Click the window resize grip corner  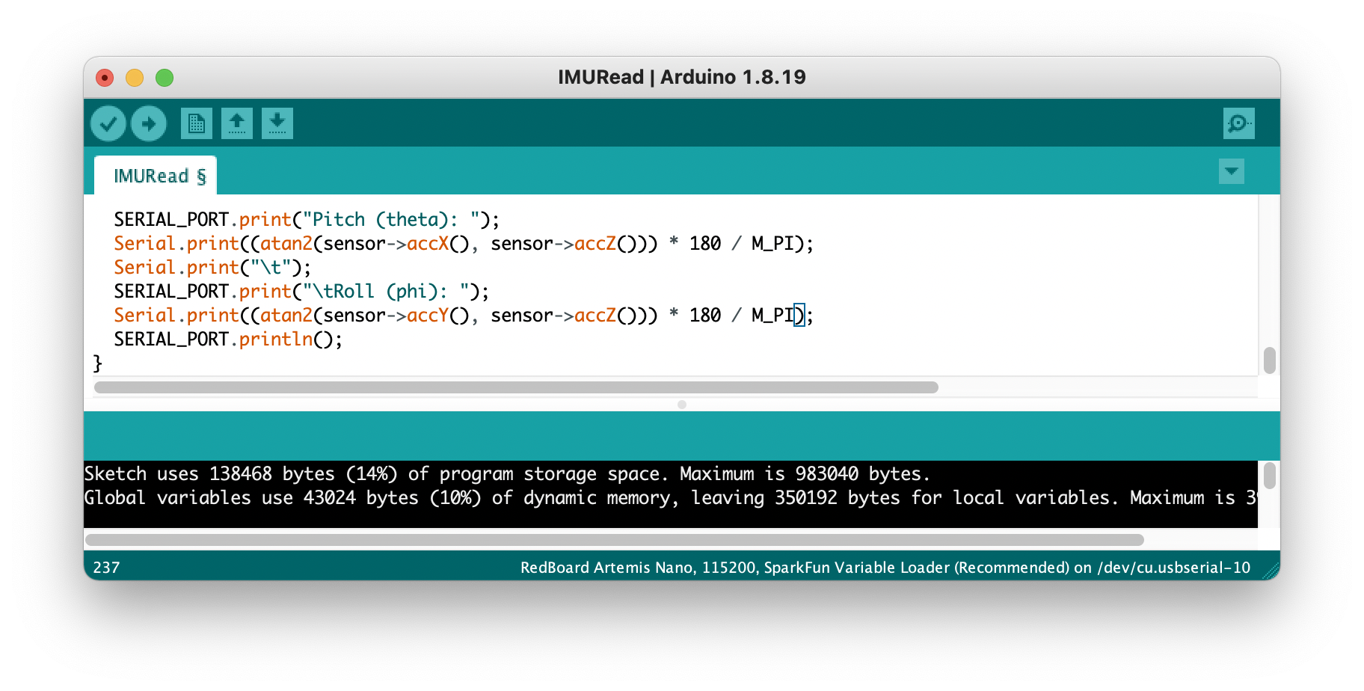point(1271,571)
